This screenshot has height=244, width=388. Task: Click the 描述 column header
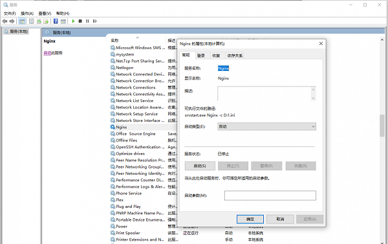(x=171, y=40)
